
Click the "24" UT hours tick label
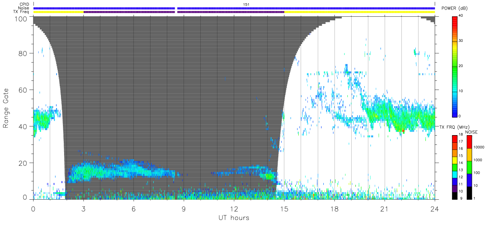click(x=434, y=208)
